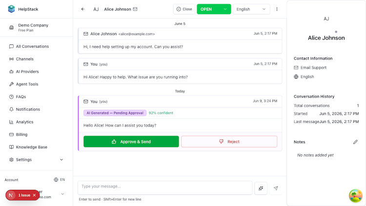Open the three-dot more options menu
Viewport: 366px width, 206px height.
tap(277, 9)
